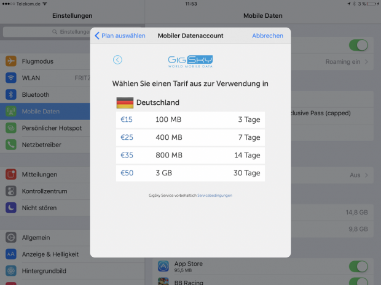
Task: Tap the Allgemein gear icon
Action: point(11,237)
